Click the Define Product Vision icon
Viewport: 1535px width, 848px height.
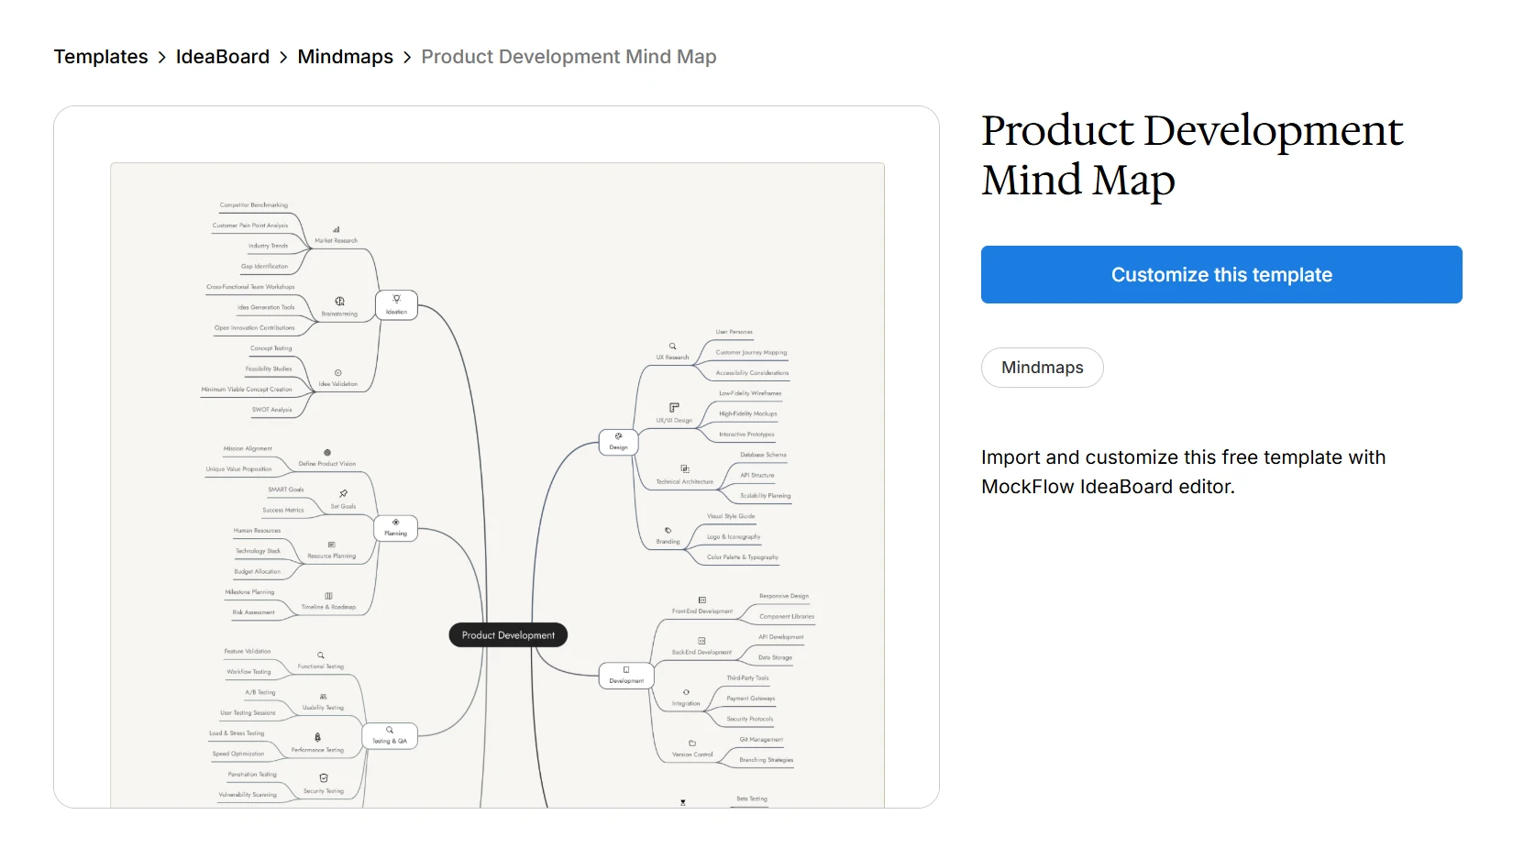coord(327,453)
